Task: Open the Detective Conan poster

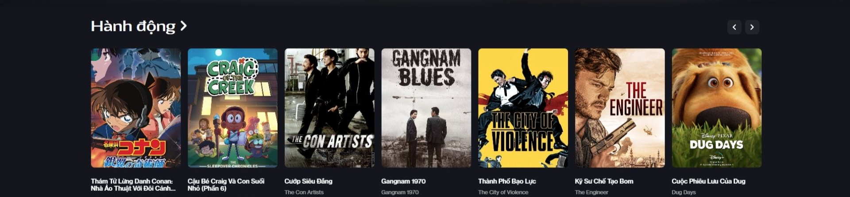Action: pos(135,108)
